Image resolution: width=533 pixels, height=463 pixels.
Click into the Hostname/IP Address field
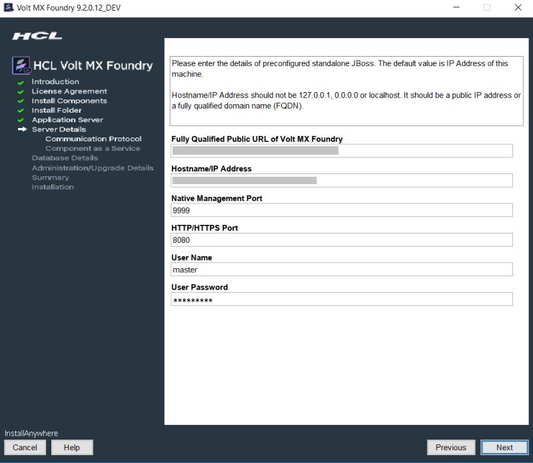coord(342,180)
